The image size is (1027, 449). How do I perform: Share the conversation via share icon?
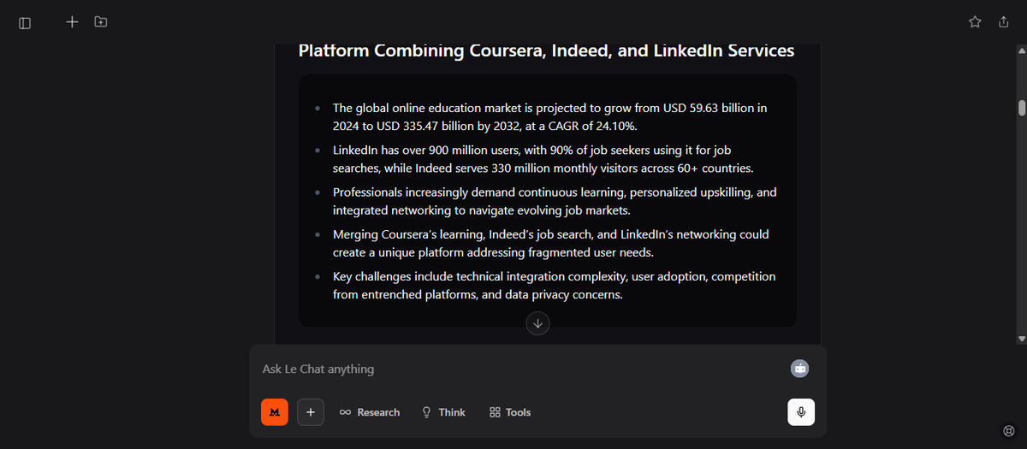1004,22
